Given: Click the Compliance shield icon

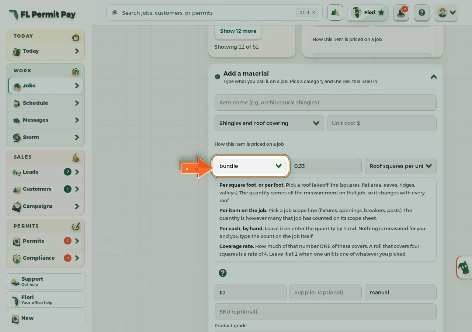Looking at the screenshot, I should point(17,259).
